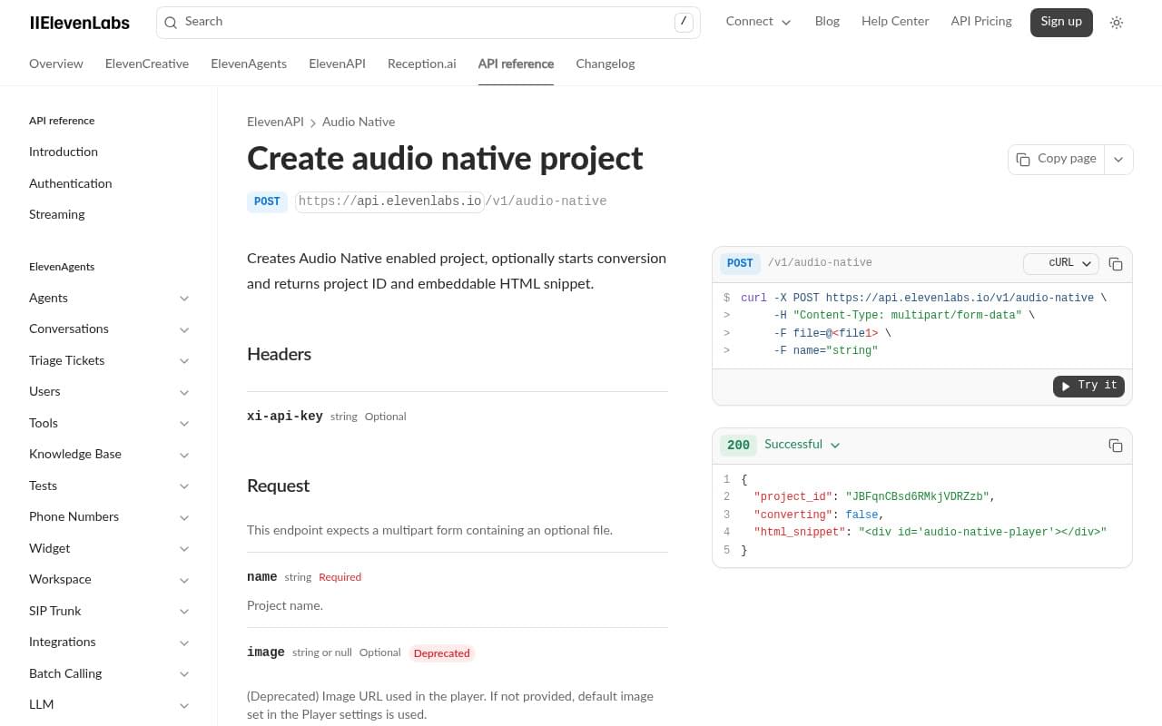1162x726 pixels.
Task: Expand the Knowledge Base sidebar section
Action: (x=110, y=455)
